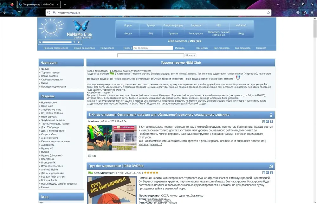
Task: Open the Firefox extensions icon
Action: click(x=305, y=13)
